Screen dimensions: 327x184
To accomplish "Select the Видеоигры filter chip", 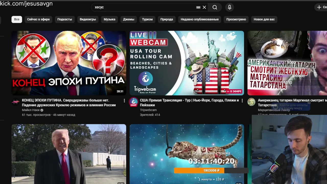I will [x=88, y=19].
